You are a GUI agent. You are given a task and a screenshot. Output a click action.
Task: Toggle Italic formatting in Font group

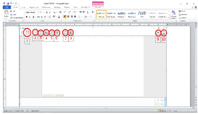(x=30, y=17)
